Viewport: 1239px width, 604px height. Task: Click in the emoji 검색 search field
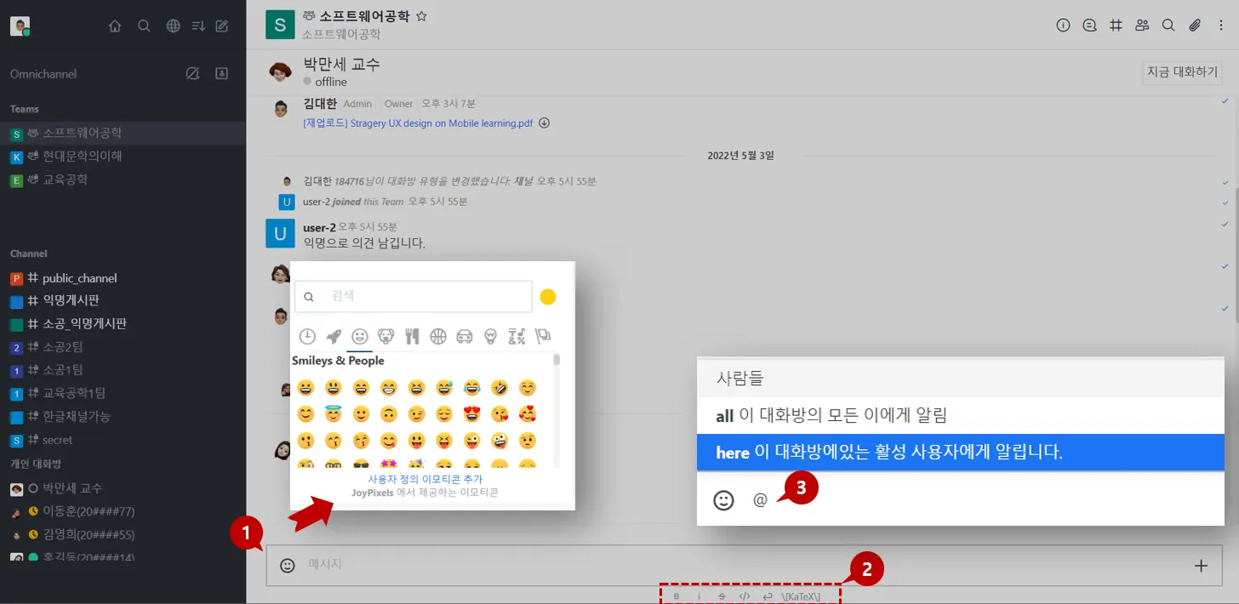point(414,296)
